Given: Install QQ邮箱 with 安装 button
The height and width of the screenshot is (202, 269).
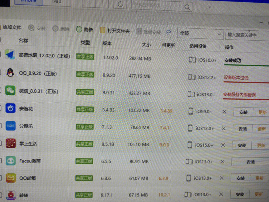Looking at the screenshot, I should [x=240, y=178].
